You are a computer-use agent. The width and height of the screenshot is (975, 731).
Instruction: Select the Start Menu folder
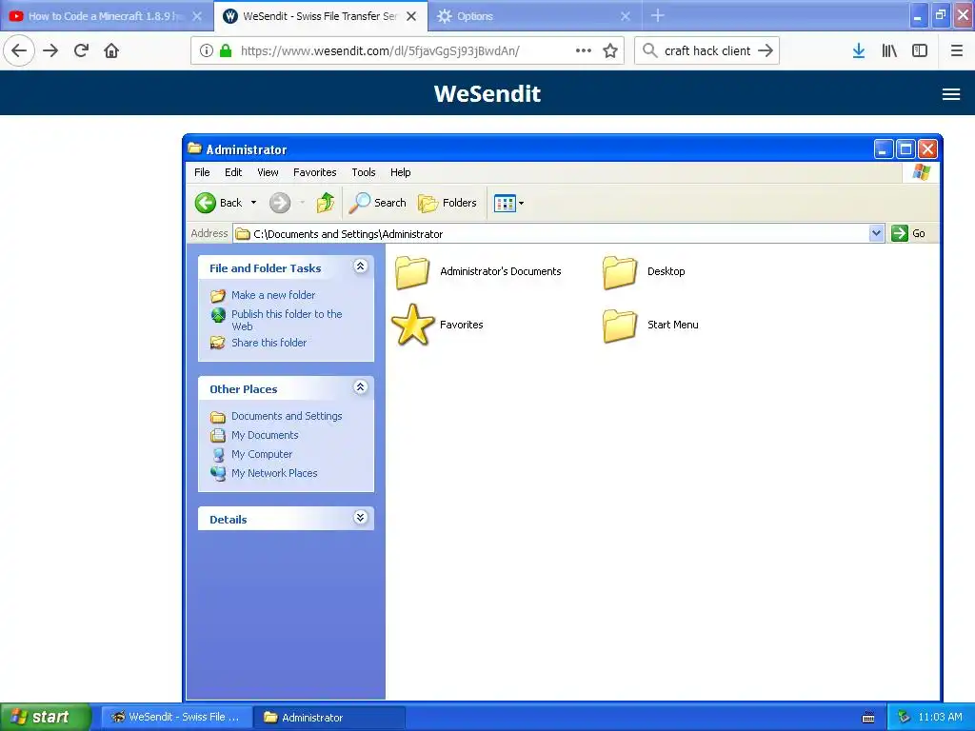pyautogui.click(x=650, y=326)
